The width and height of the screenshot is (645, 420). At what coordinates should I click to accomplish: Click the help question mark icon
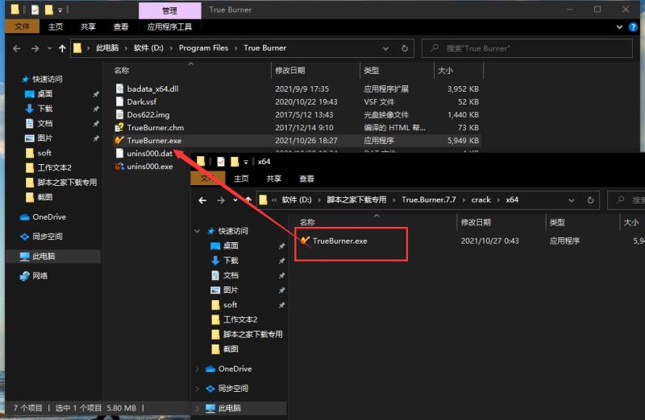click(633, 27)
